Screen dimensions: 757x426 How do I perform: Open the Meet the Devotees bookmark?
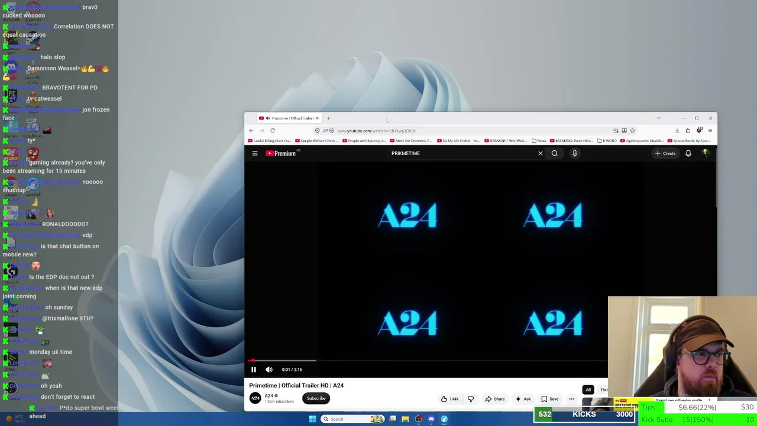(x=411, y=141)
